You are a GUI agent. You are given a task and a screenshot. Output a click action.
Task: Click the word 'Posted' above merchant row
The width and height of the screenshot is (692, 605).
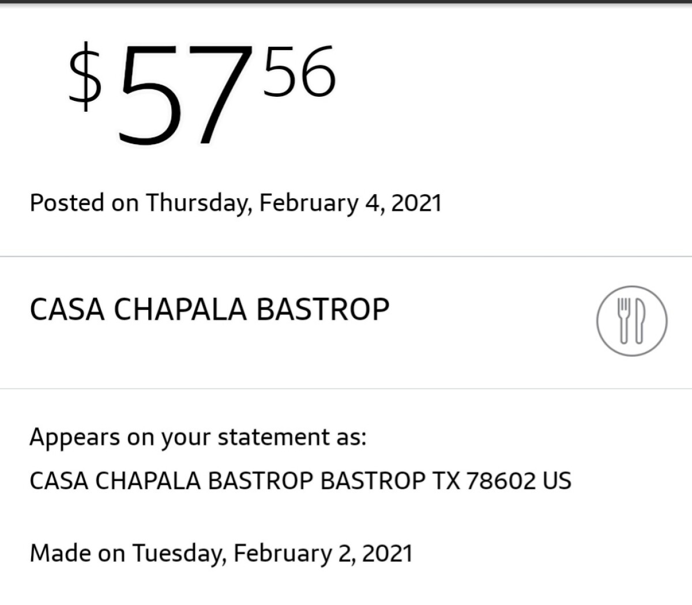[67, 203]
